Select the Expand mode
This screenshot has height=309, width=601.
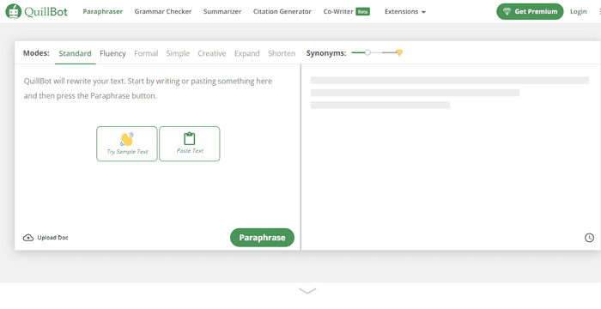[x=247, y=53]
